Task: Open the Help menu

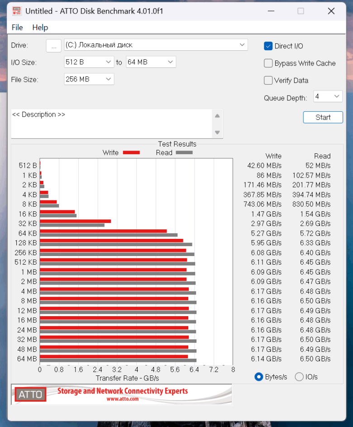Action: pyautogui.click(x=40, y=28)
